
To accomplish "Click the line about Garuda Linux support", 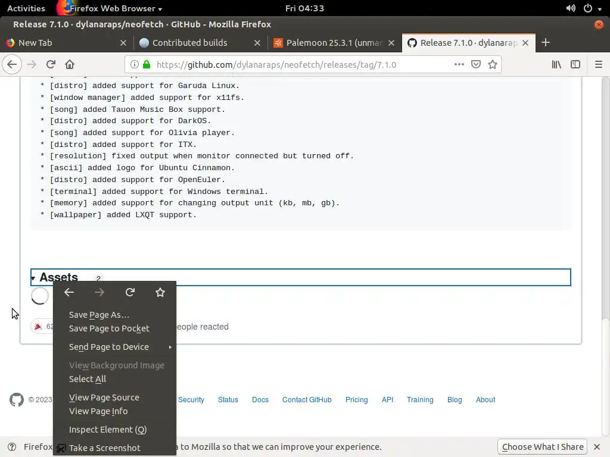I will (140, 86).
